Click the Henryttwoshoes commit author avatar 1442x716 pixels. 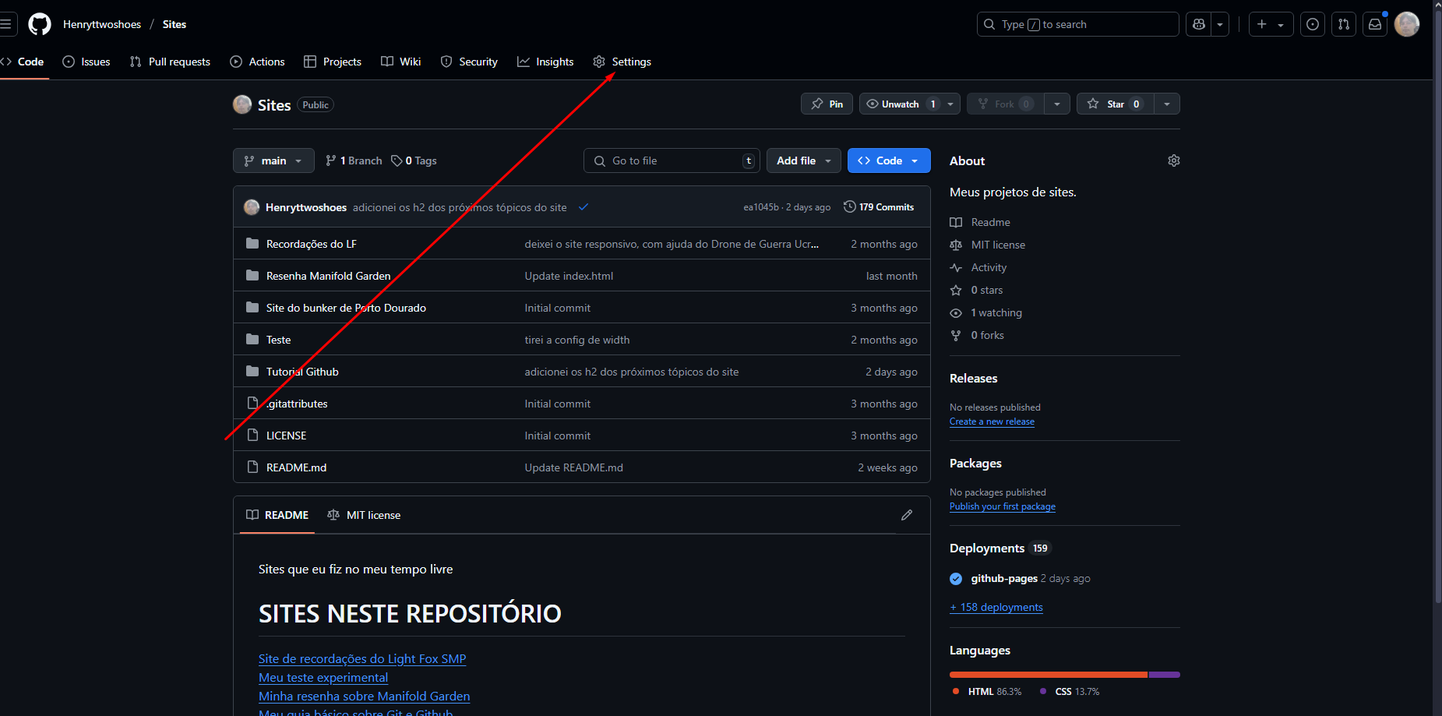coord(252,207)
